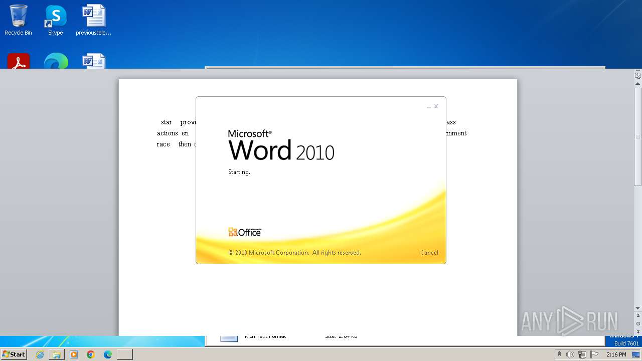Click the word "race" in the document
The width and height of the screenshot is (642, 361).
click(164, 144)
